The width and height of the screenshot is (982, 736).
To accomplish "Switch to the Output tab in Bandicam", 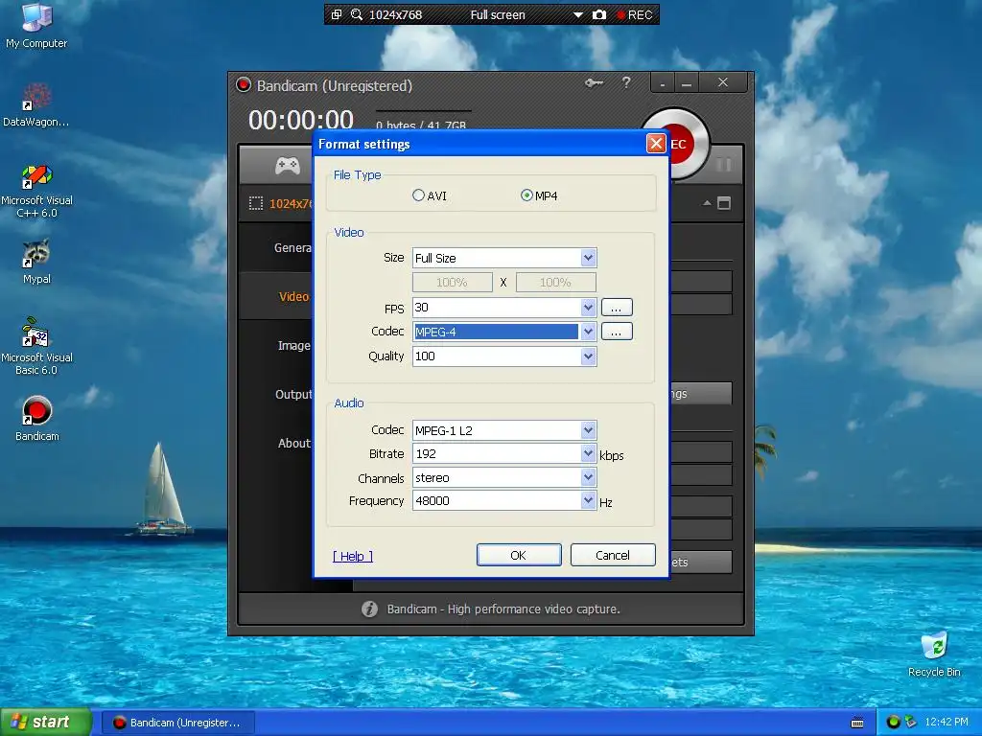I will [x=293, y=394].
